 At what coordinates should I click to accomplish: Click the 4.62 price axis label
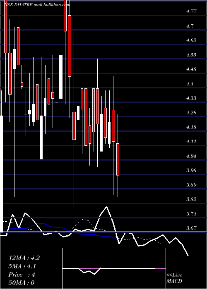[x=191, y=40]
